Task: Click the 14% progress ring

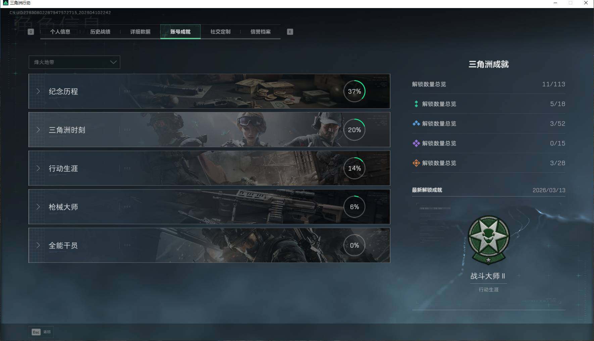Action: [x=354, y=168]
